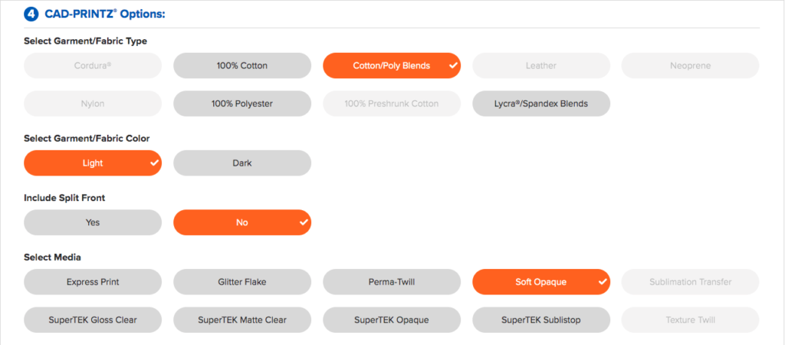
Task: Select the 100% Cotton fabric option
Action: tap(242, 66)
